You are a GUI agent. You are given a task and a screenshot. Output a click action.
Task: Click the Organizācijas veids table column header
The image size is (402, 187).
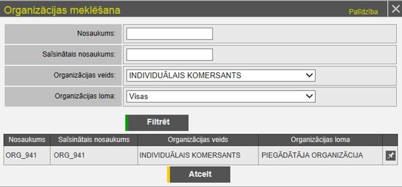(198, 140)
